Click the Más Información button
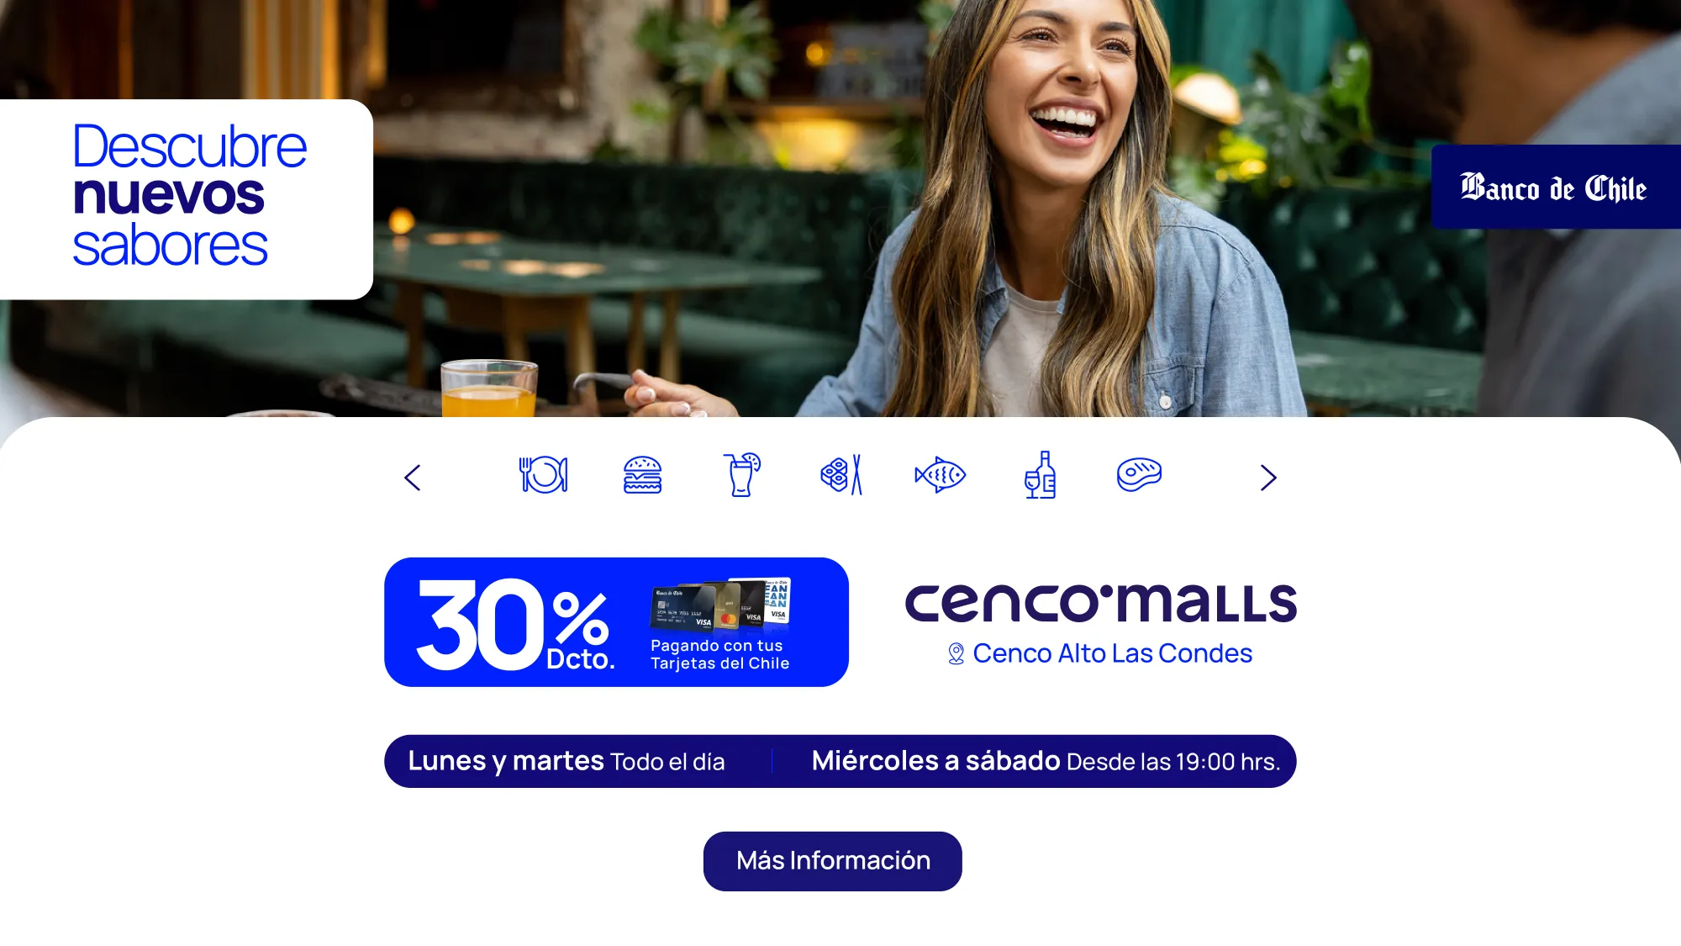Image resolution: width=1681 pixels, height=946 pixels. pos(832,861)
